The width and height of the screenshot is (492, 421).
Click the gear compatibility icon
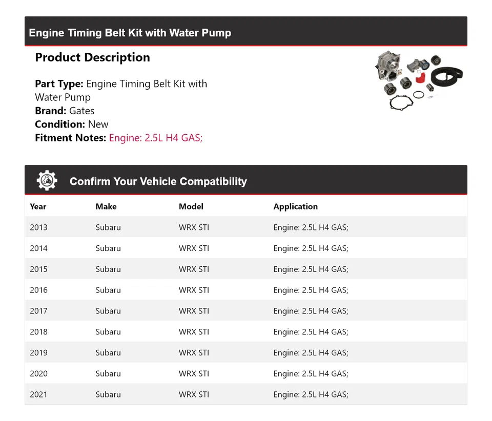[47, 180]
